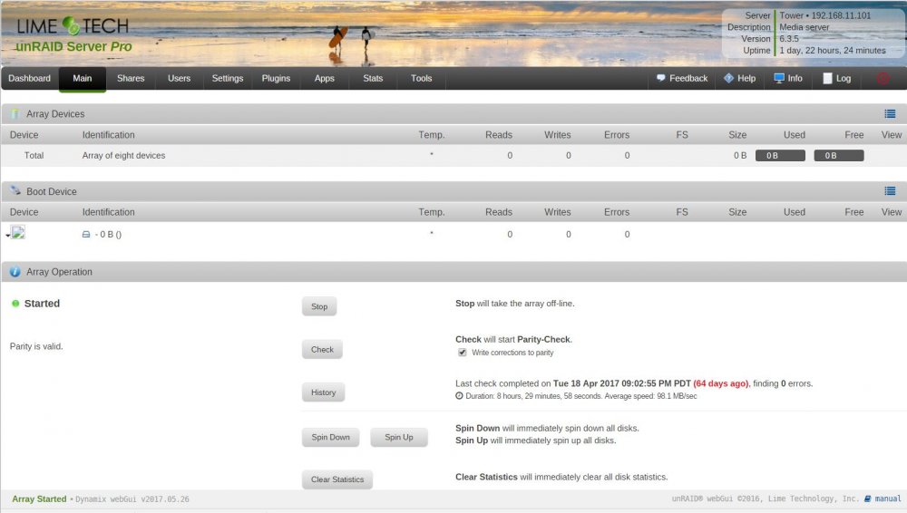
Task: Click the clock icon beside Duration
Action: coord(459,396)
